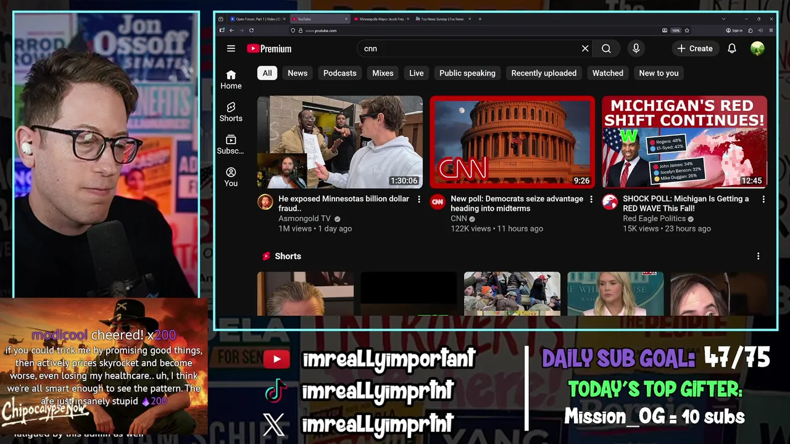
Task: Expand the list-all-tabs dropdown arrow
Action: [x=723, y=19]
